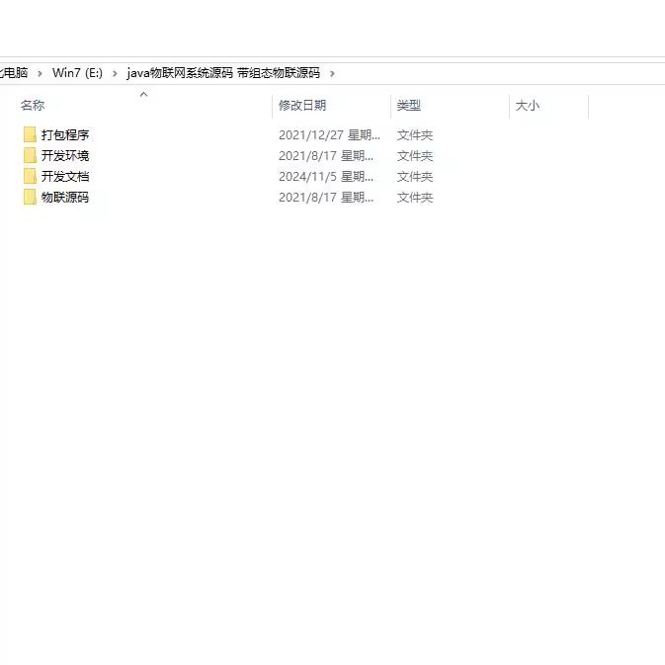This screenshot has height=665, width=665.
Task: Toggle sort direction arrow above 名称
Action: tap(144, 94)
